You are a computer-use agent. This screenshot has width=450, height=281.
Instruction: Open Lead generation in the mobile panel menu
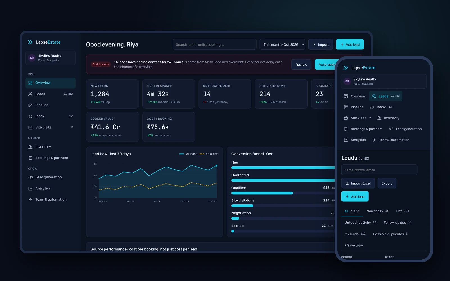click(x=405, y=129)
